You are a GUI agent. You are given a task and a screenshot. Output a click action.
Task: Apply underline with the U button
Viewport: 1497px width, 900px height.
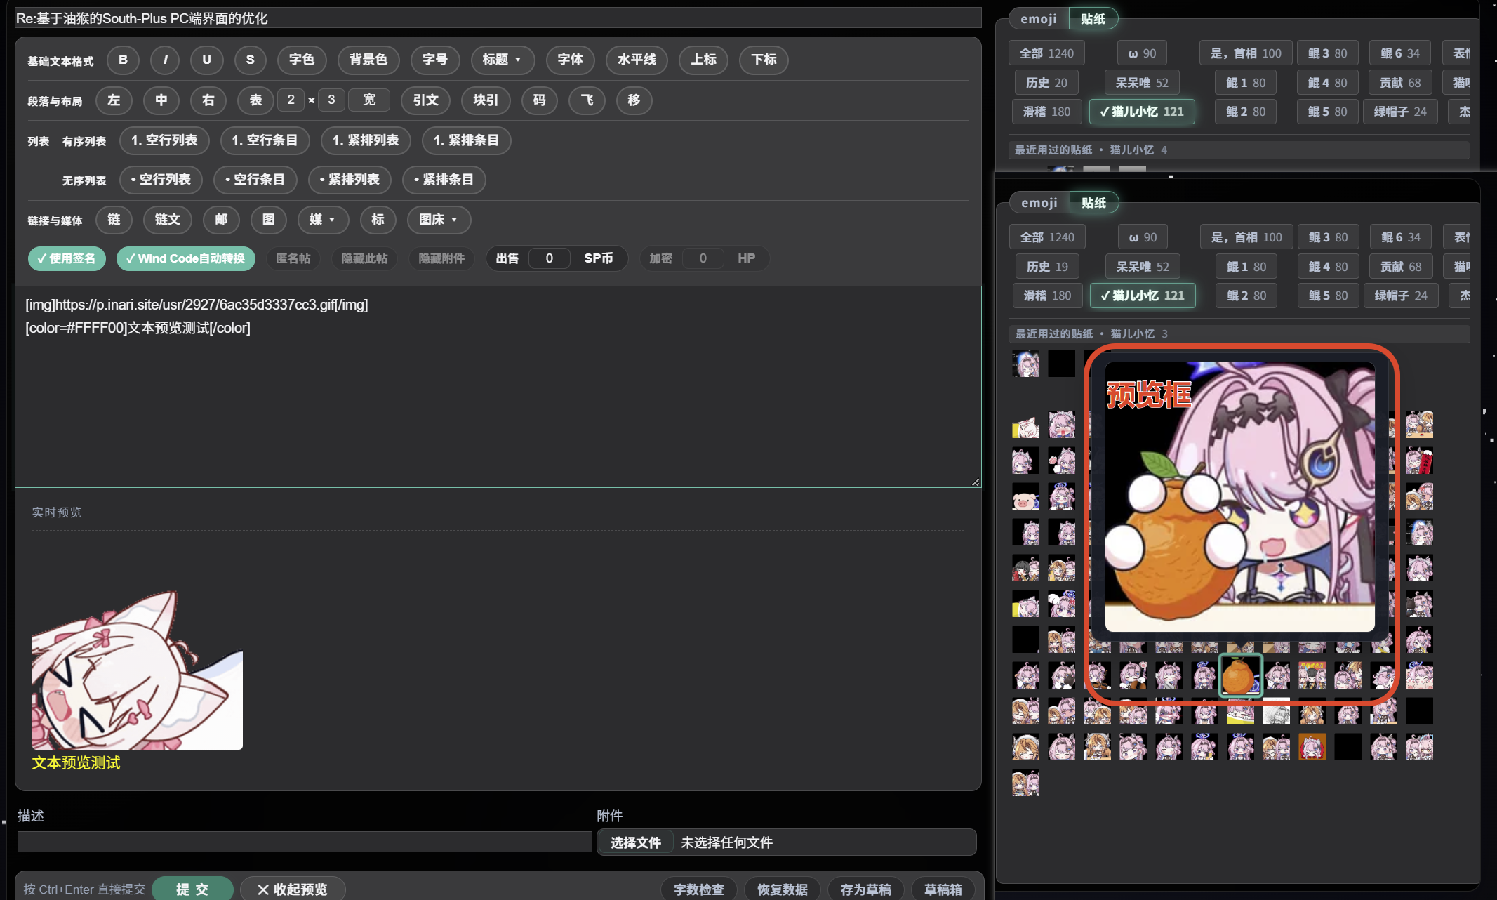coord(206,60)
